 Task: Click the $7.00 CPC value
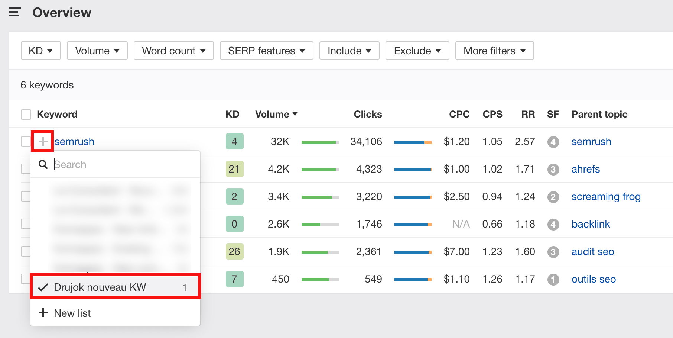(x=456, y=252)
